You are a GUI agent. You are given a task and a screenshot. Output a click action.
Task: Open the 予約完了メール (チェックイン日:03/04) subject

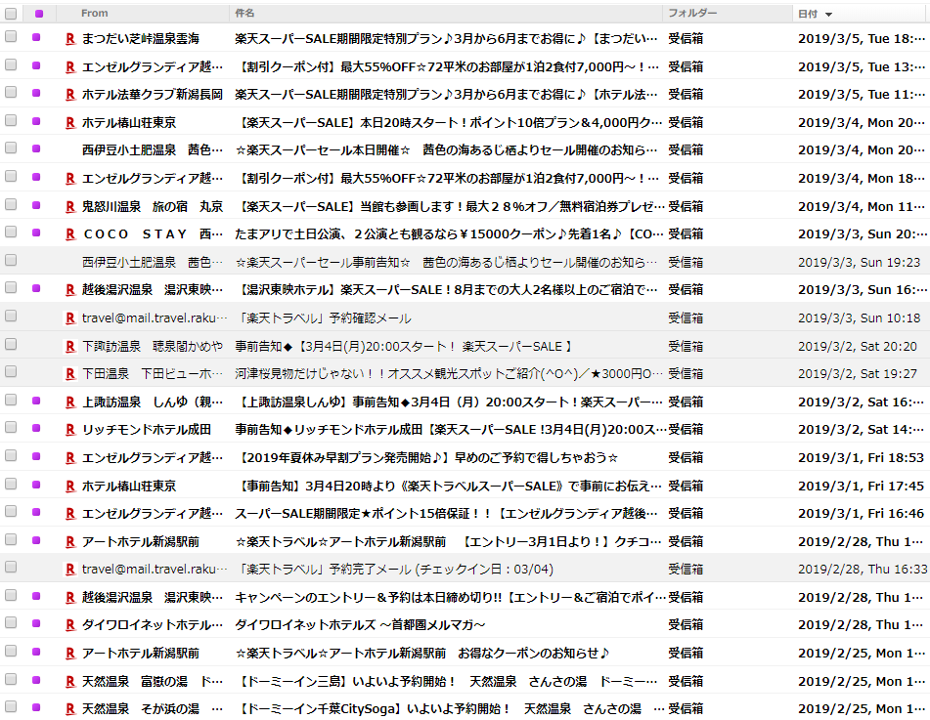[x=394, y=570]
